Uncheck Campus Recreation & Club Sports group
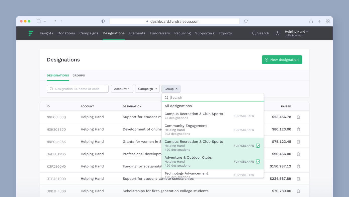 pyautogui.click(x=258, y=145)
